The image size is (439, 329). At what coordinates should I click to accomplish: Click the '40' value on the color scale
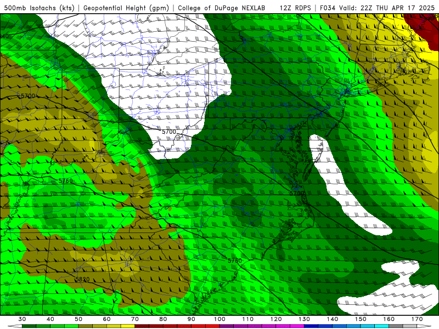[x=50, y=319]
